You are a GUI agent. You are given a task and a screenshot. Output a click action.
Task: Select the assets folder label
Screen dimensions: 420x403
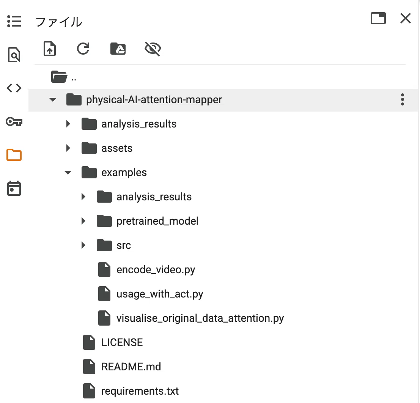(x=117, y=148)
